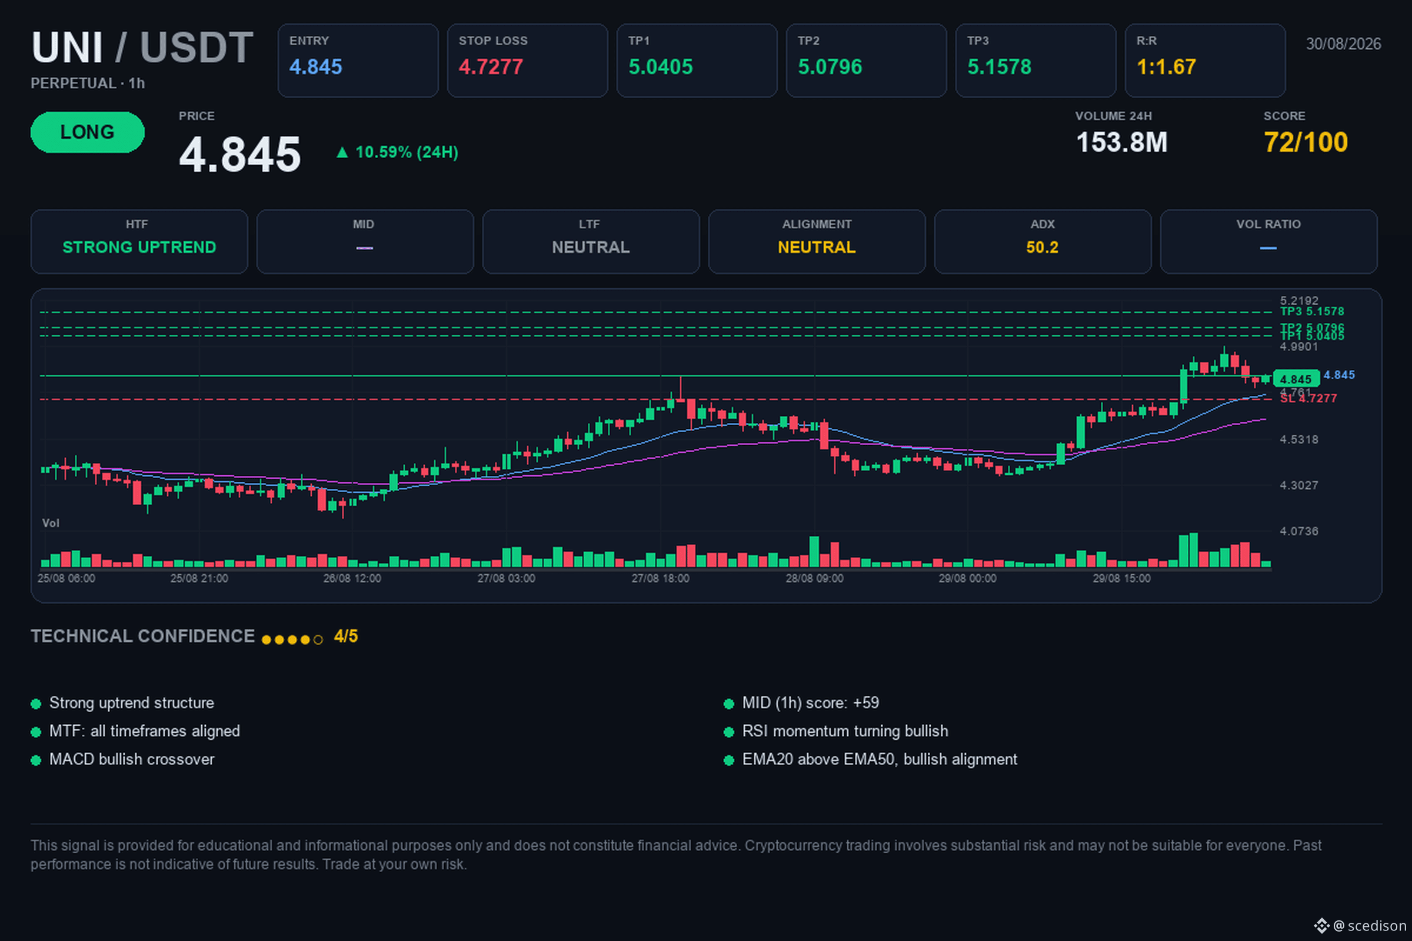Open the LTF NEUTRAL card
This screenshot has width=1412, height=941.
point(591,242)
